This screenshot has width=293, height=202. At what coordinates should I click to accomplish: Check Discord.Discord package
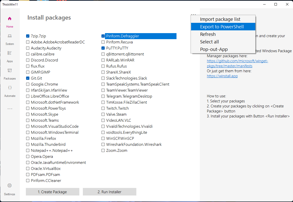point(28,60)
